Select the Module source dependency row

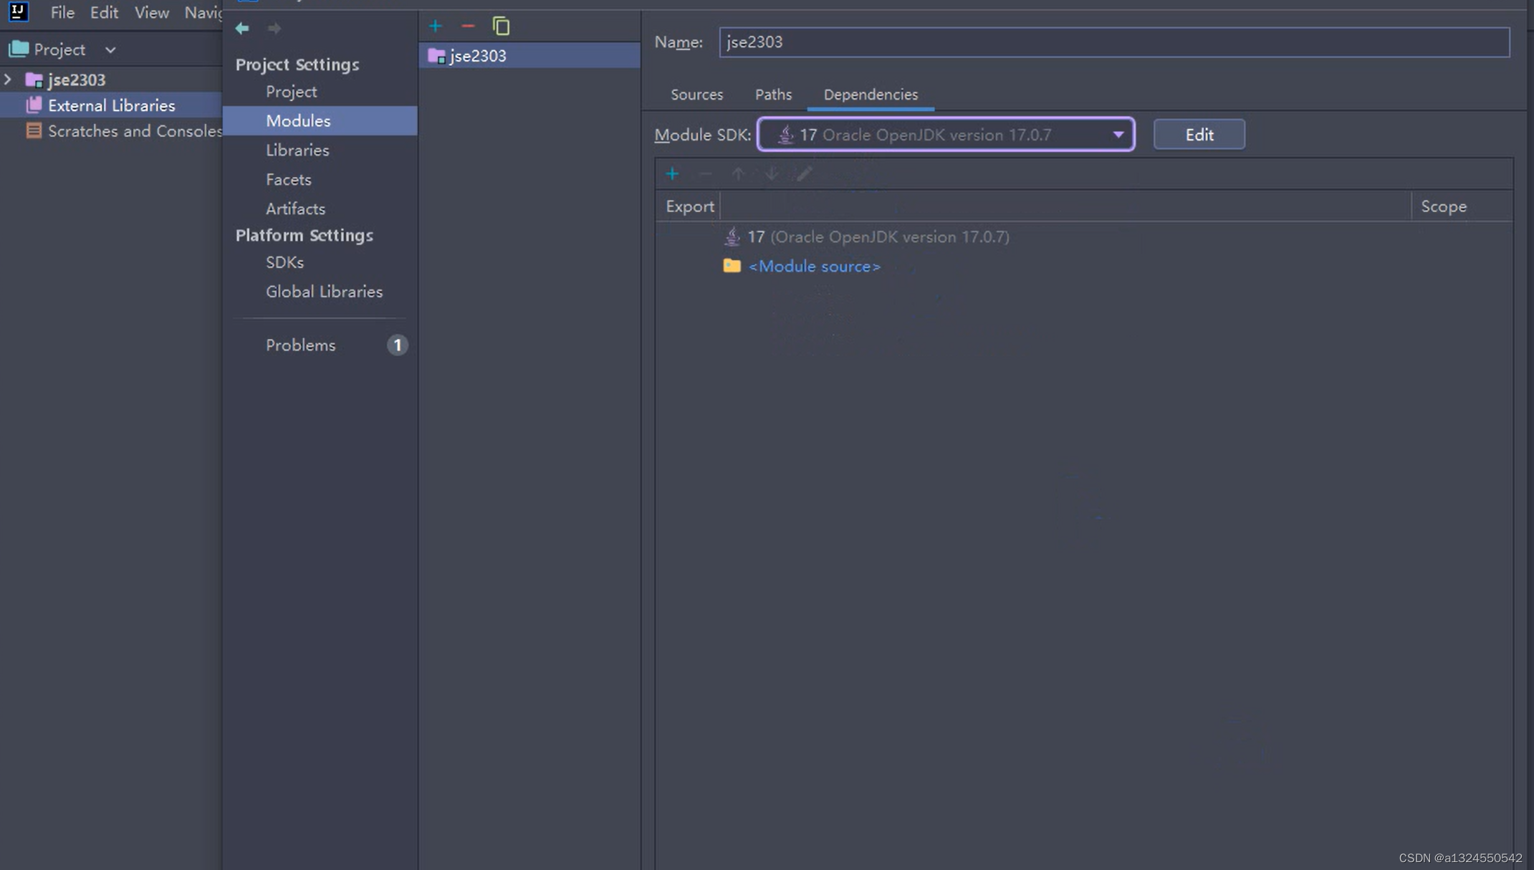814,267
